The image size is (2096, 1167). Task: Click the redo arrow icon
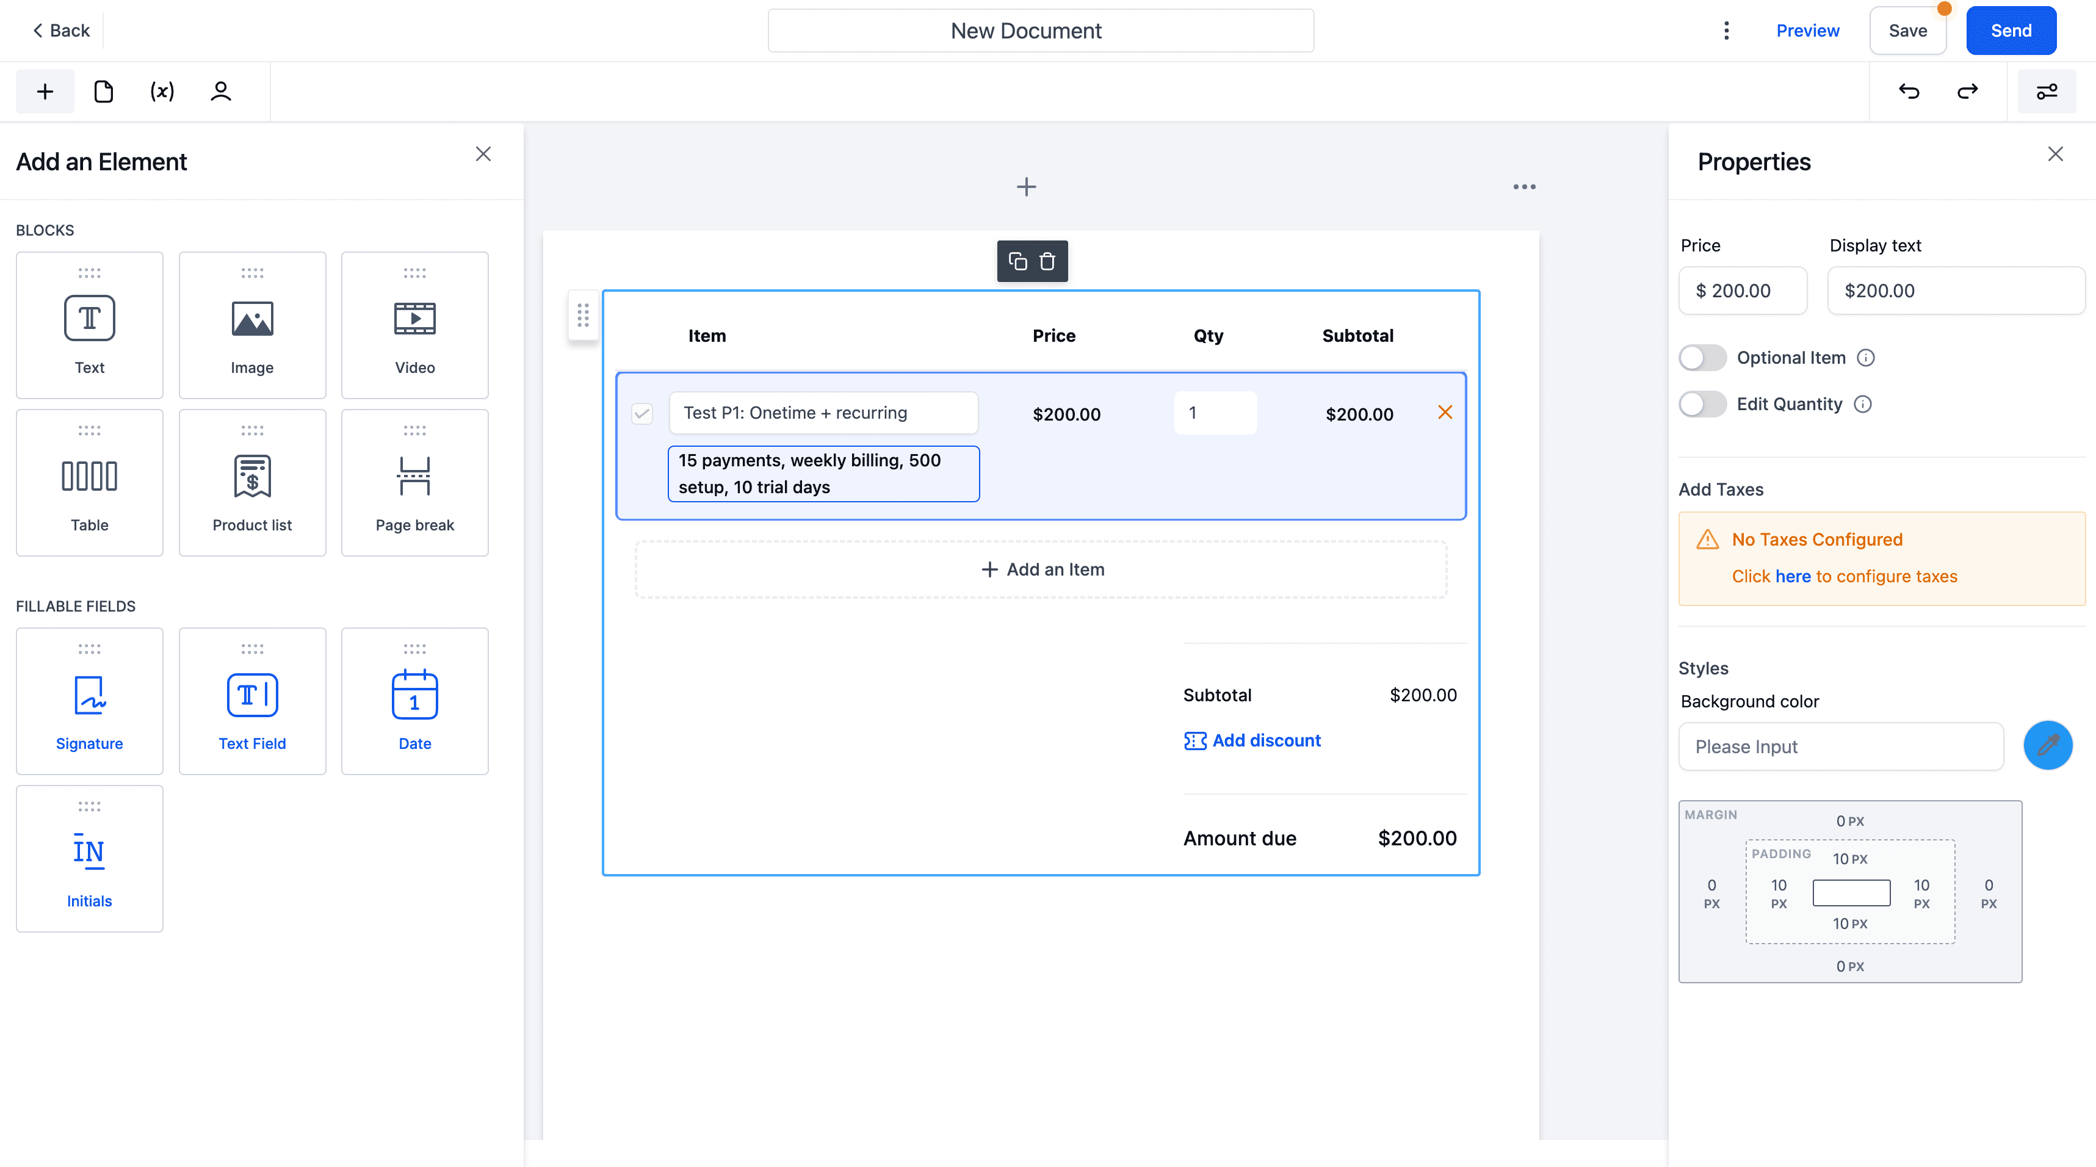pyautogui.click(x=1967, y=91)
